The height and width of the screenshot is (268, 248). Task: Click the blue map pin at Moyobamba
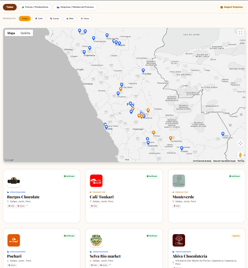click(x=107, y=35)
